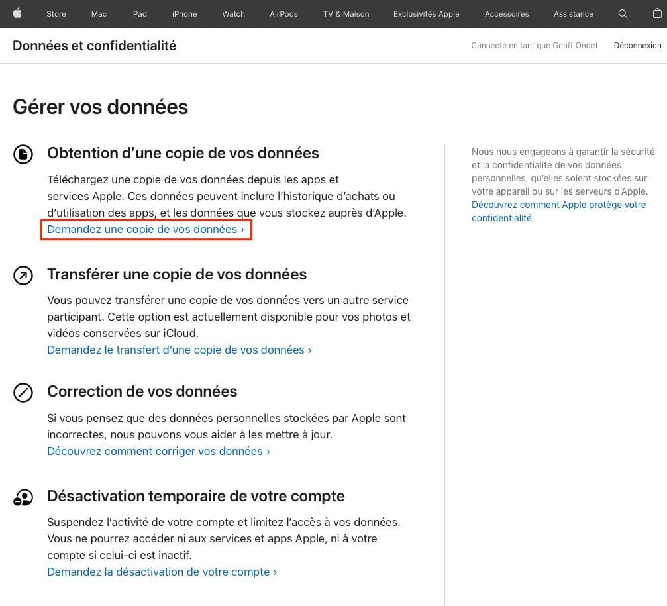Viewport: 667px width, 606px height.
Task: Click sidebar text Nous nous engageons
Action: coord(563,172)
